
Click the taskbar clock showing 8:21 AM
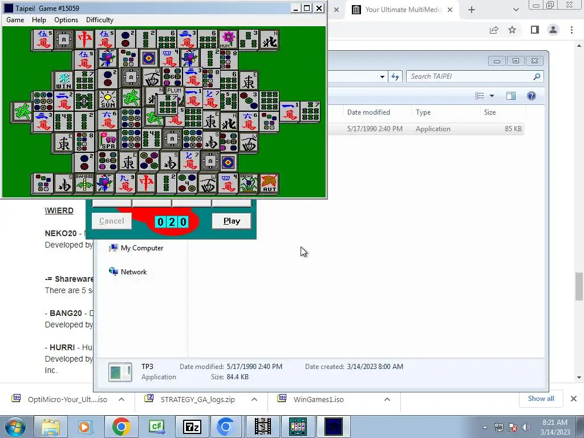(555, 427)
